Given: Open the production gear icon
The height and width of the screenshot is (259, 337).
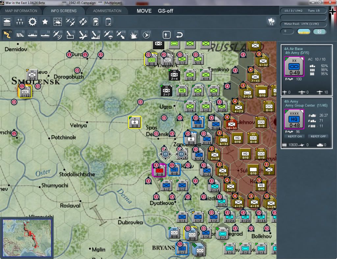Looking at the screenshot, I should pyautogui.click(x=33, y=22).
